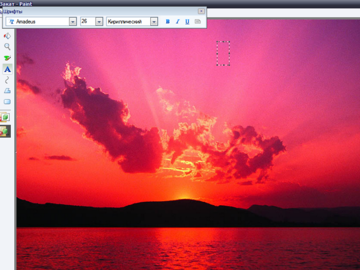Open the Кириллический script dropdown
This screenshot has width=360, height=270.
(154, 22)
